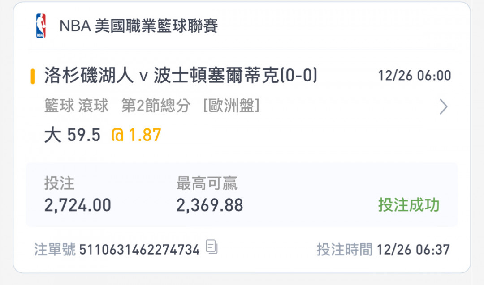The height and width of the screenshot is (285, 484).
Task: Click the orange live indicator bar
Action: pyautogui.click(x=32, y=77)
